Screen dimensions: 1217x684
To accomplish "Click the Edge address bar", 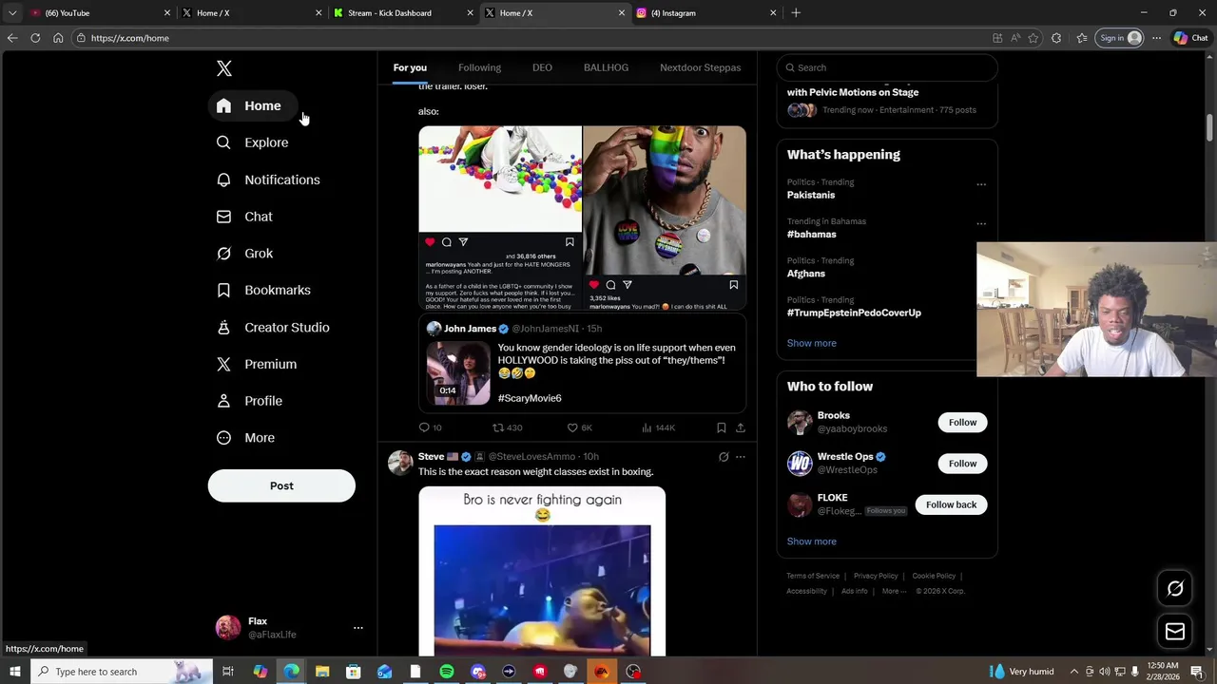I will 532,38.
